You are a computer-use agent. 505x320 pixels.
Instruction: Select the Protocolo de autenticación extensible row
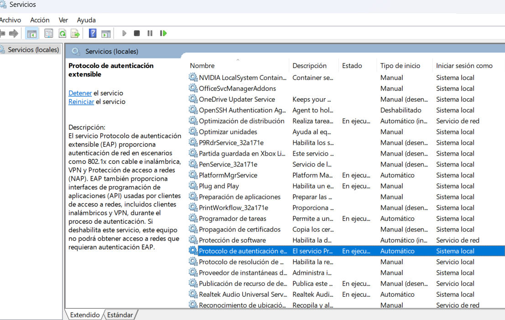(347, 251)
